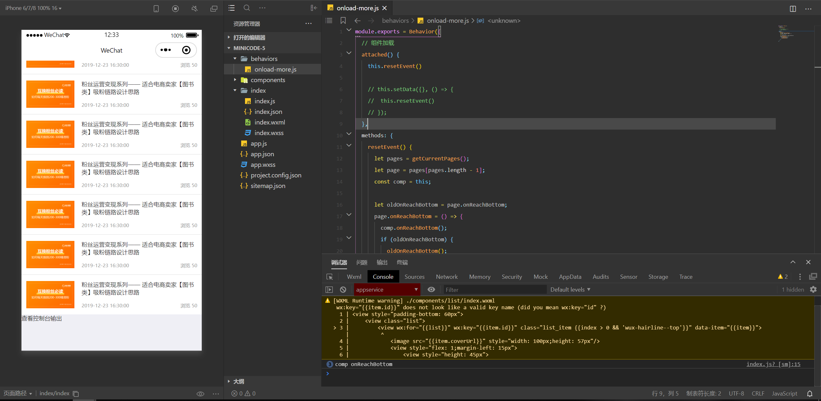Open console settings gear icon
Screen dimensions: 821x401
(813, 290)
